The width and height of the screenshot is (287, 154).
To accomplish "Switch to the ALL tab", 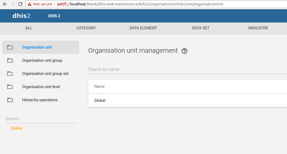I will (29, 28).
